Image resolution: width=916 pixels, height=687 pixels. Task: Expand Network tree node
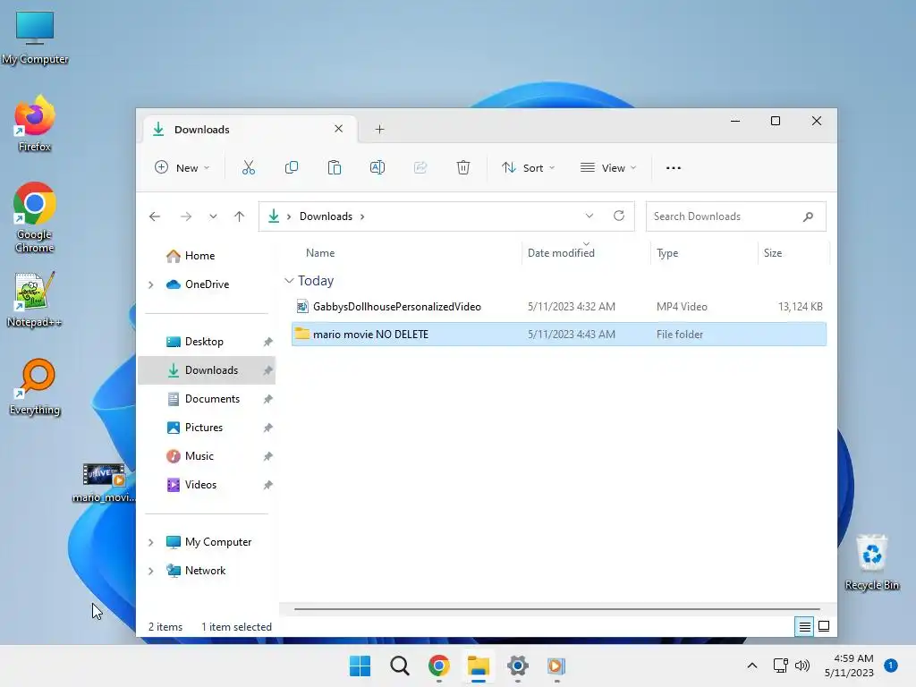[150, 571]
